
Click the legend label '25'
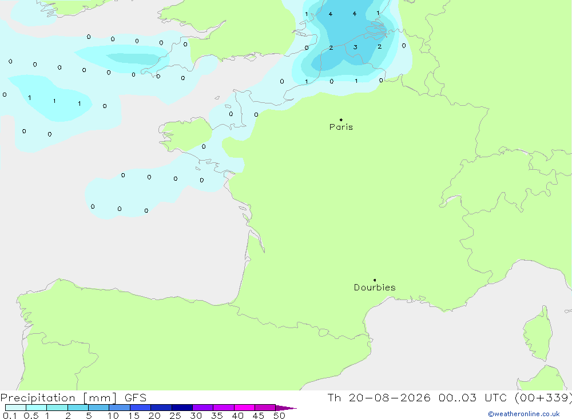click(x=175, y=416)
